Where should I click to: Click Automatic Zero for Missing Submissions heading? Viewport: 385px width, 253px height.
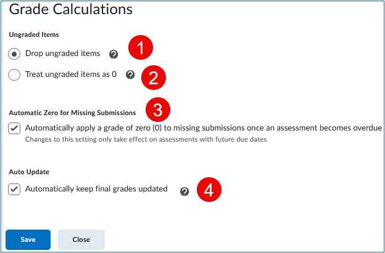click(72, 113)
